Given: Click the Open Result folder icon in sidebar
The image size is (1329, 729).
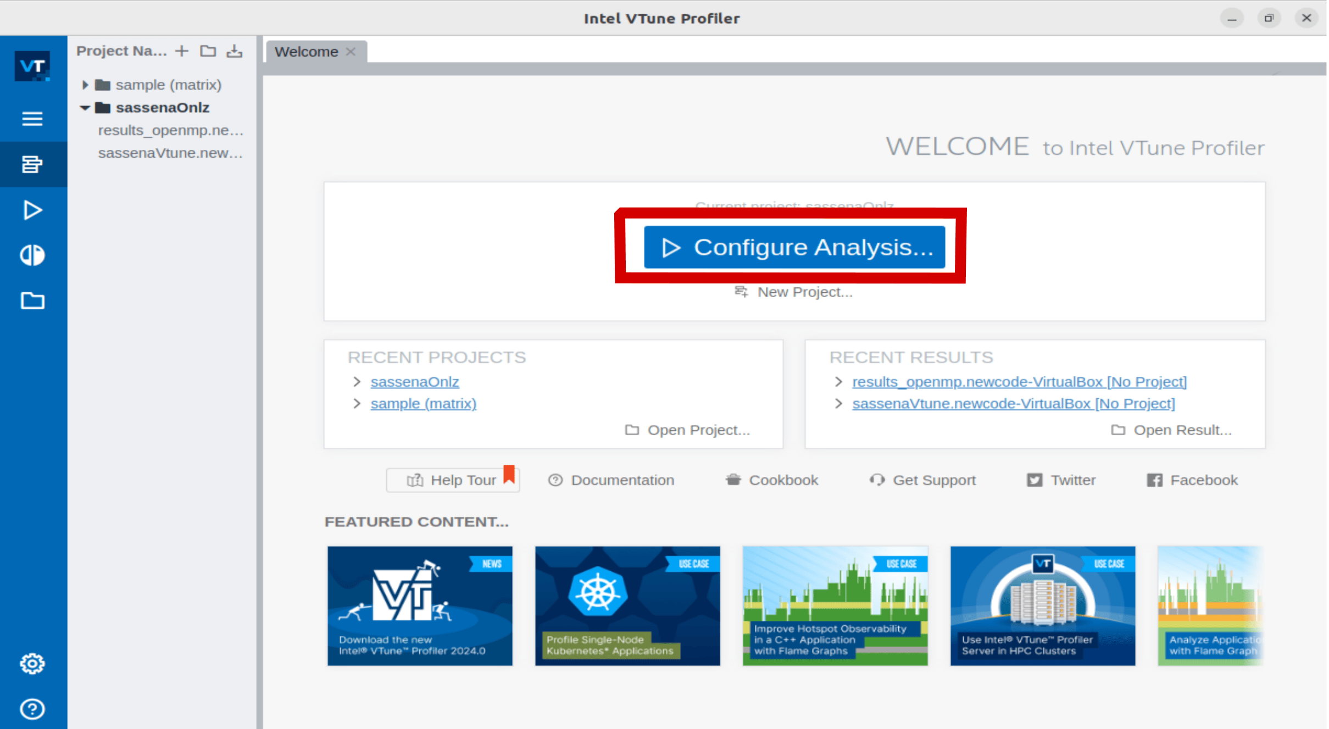Looking at the screenshot, I should tap(32, 300).
